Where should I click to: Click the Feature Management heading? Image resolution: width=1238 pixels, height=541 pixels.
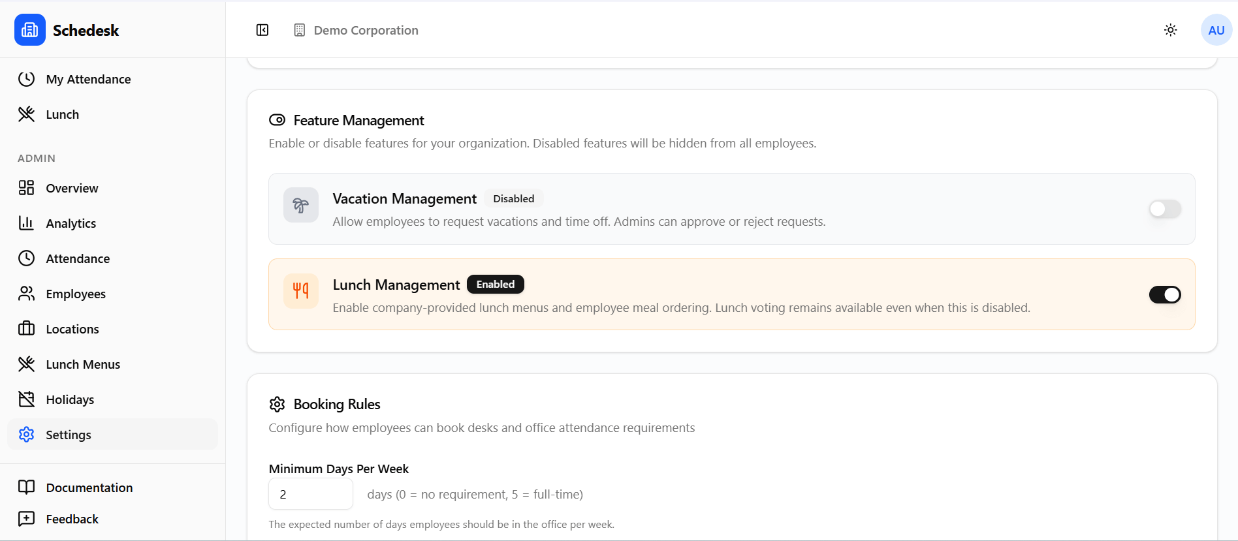pos(358,121)
